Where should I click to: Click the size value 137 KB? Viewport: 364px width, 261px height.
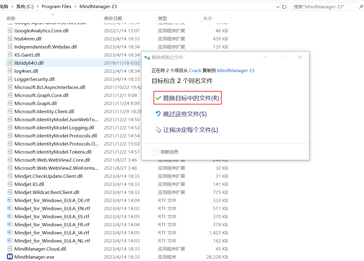pyautogui.click(x=220, y=47)
